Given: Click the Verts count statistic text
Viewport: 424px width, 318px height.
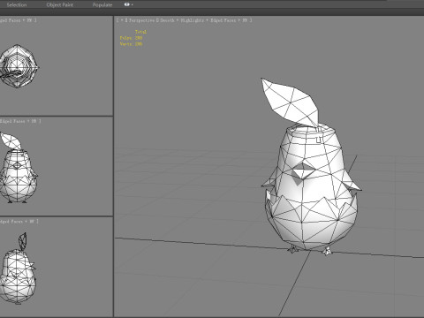Looking at the screenshot, I should point(131,44).
